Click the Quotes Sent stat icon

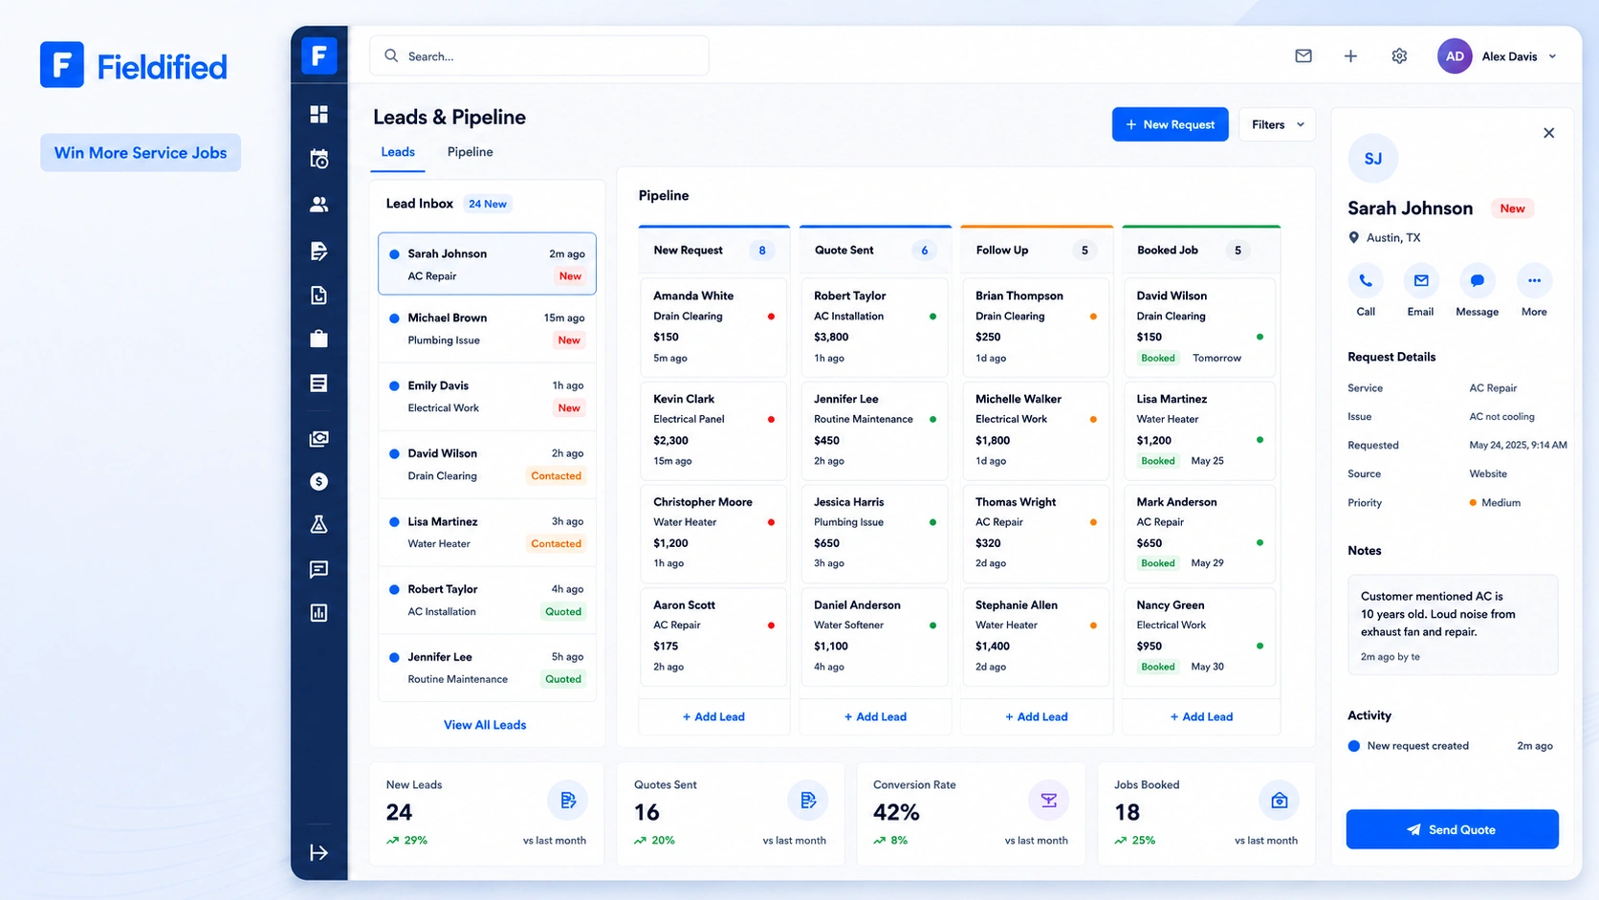click(808, 801)
